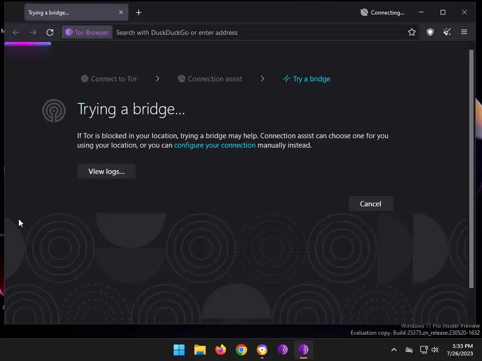
Task: Open the 'configure your connection' link
Action: click(x=215, y=145)
